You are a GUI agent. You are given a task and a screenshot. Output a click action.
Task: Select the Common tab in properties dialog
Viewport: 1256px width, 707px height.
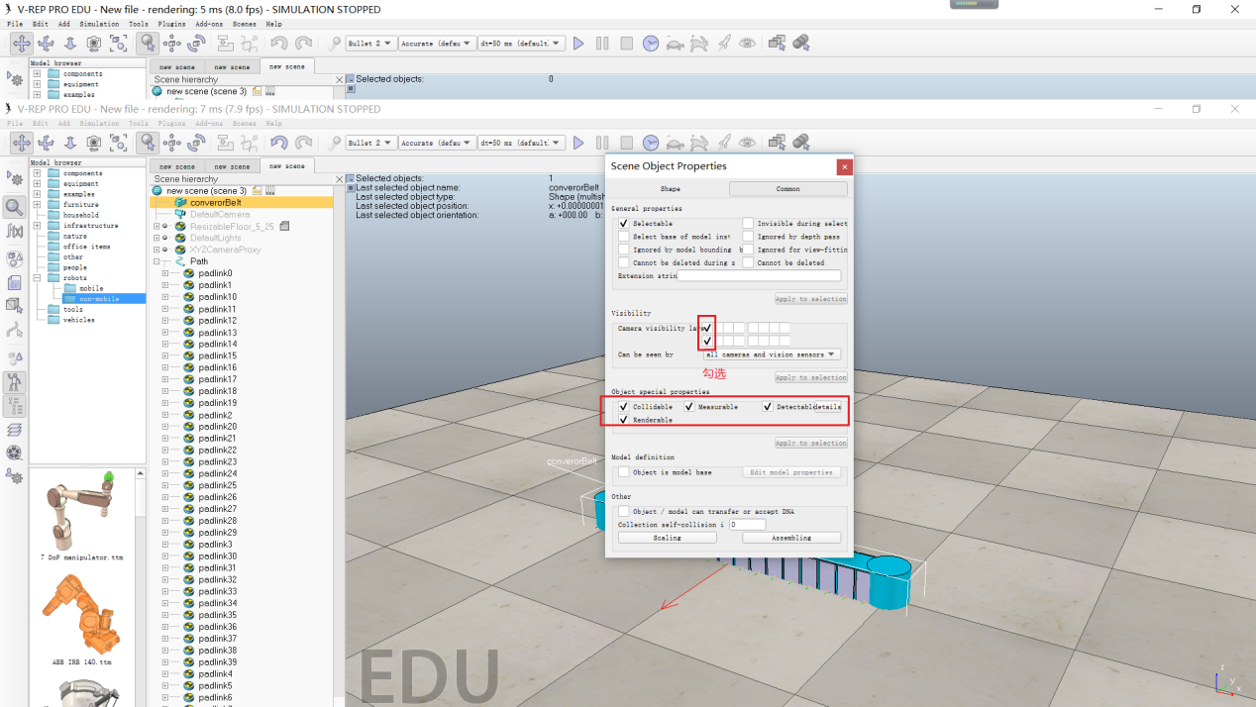[788, 189]
